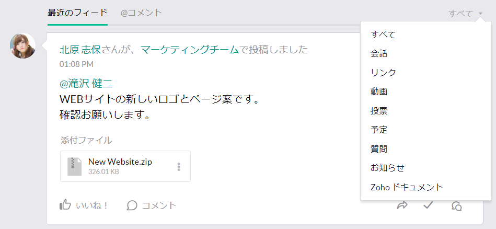Click the poster's avatar photo

(x=23, y=46)
